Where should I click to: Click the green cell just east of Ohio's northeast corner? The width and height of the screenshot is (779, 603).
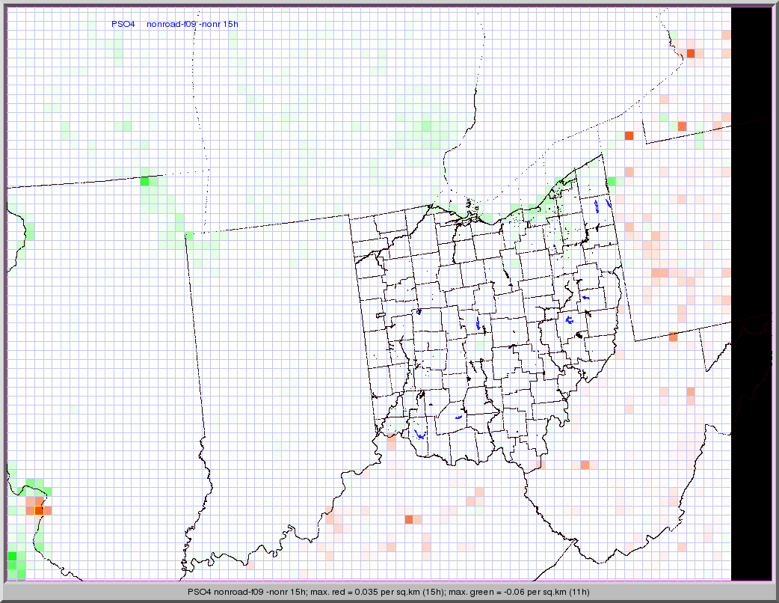612,181
